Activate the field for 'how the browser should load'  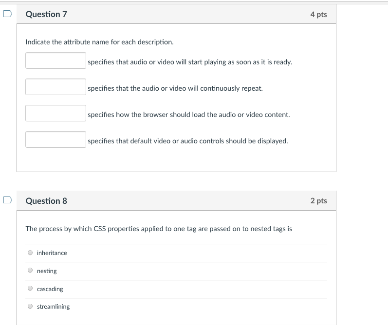click(x=56, y=114)
